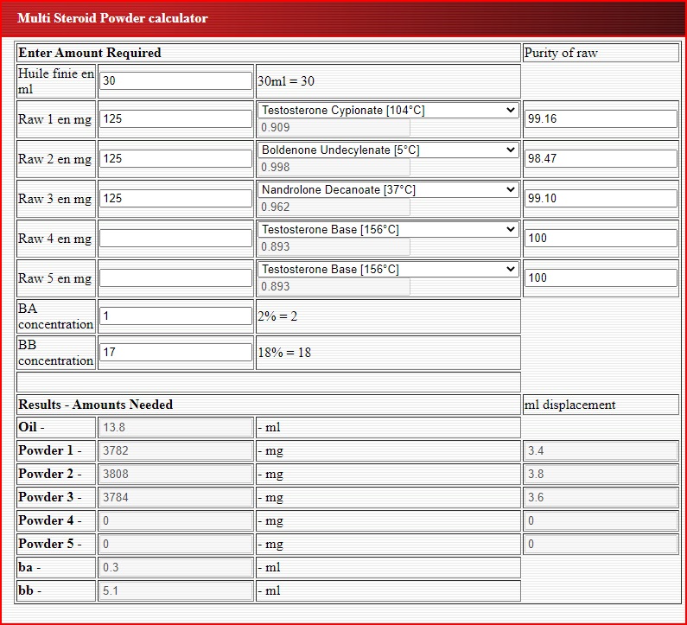Image resolution: width=687 pixels, height=625 pixels.
Task: Click the Raw 3 en mg amount field
Action: point(175,199)
